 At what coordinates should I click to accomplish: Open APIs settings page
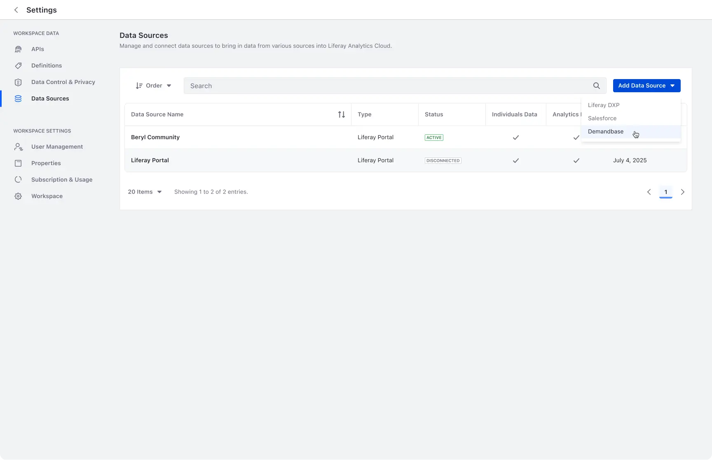37,49
